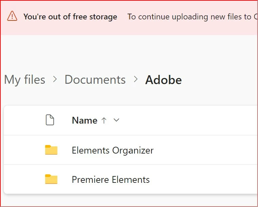Click the Premiere Elements folder icon

point(51,179)
